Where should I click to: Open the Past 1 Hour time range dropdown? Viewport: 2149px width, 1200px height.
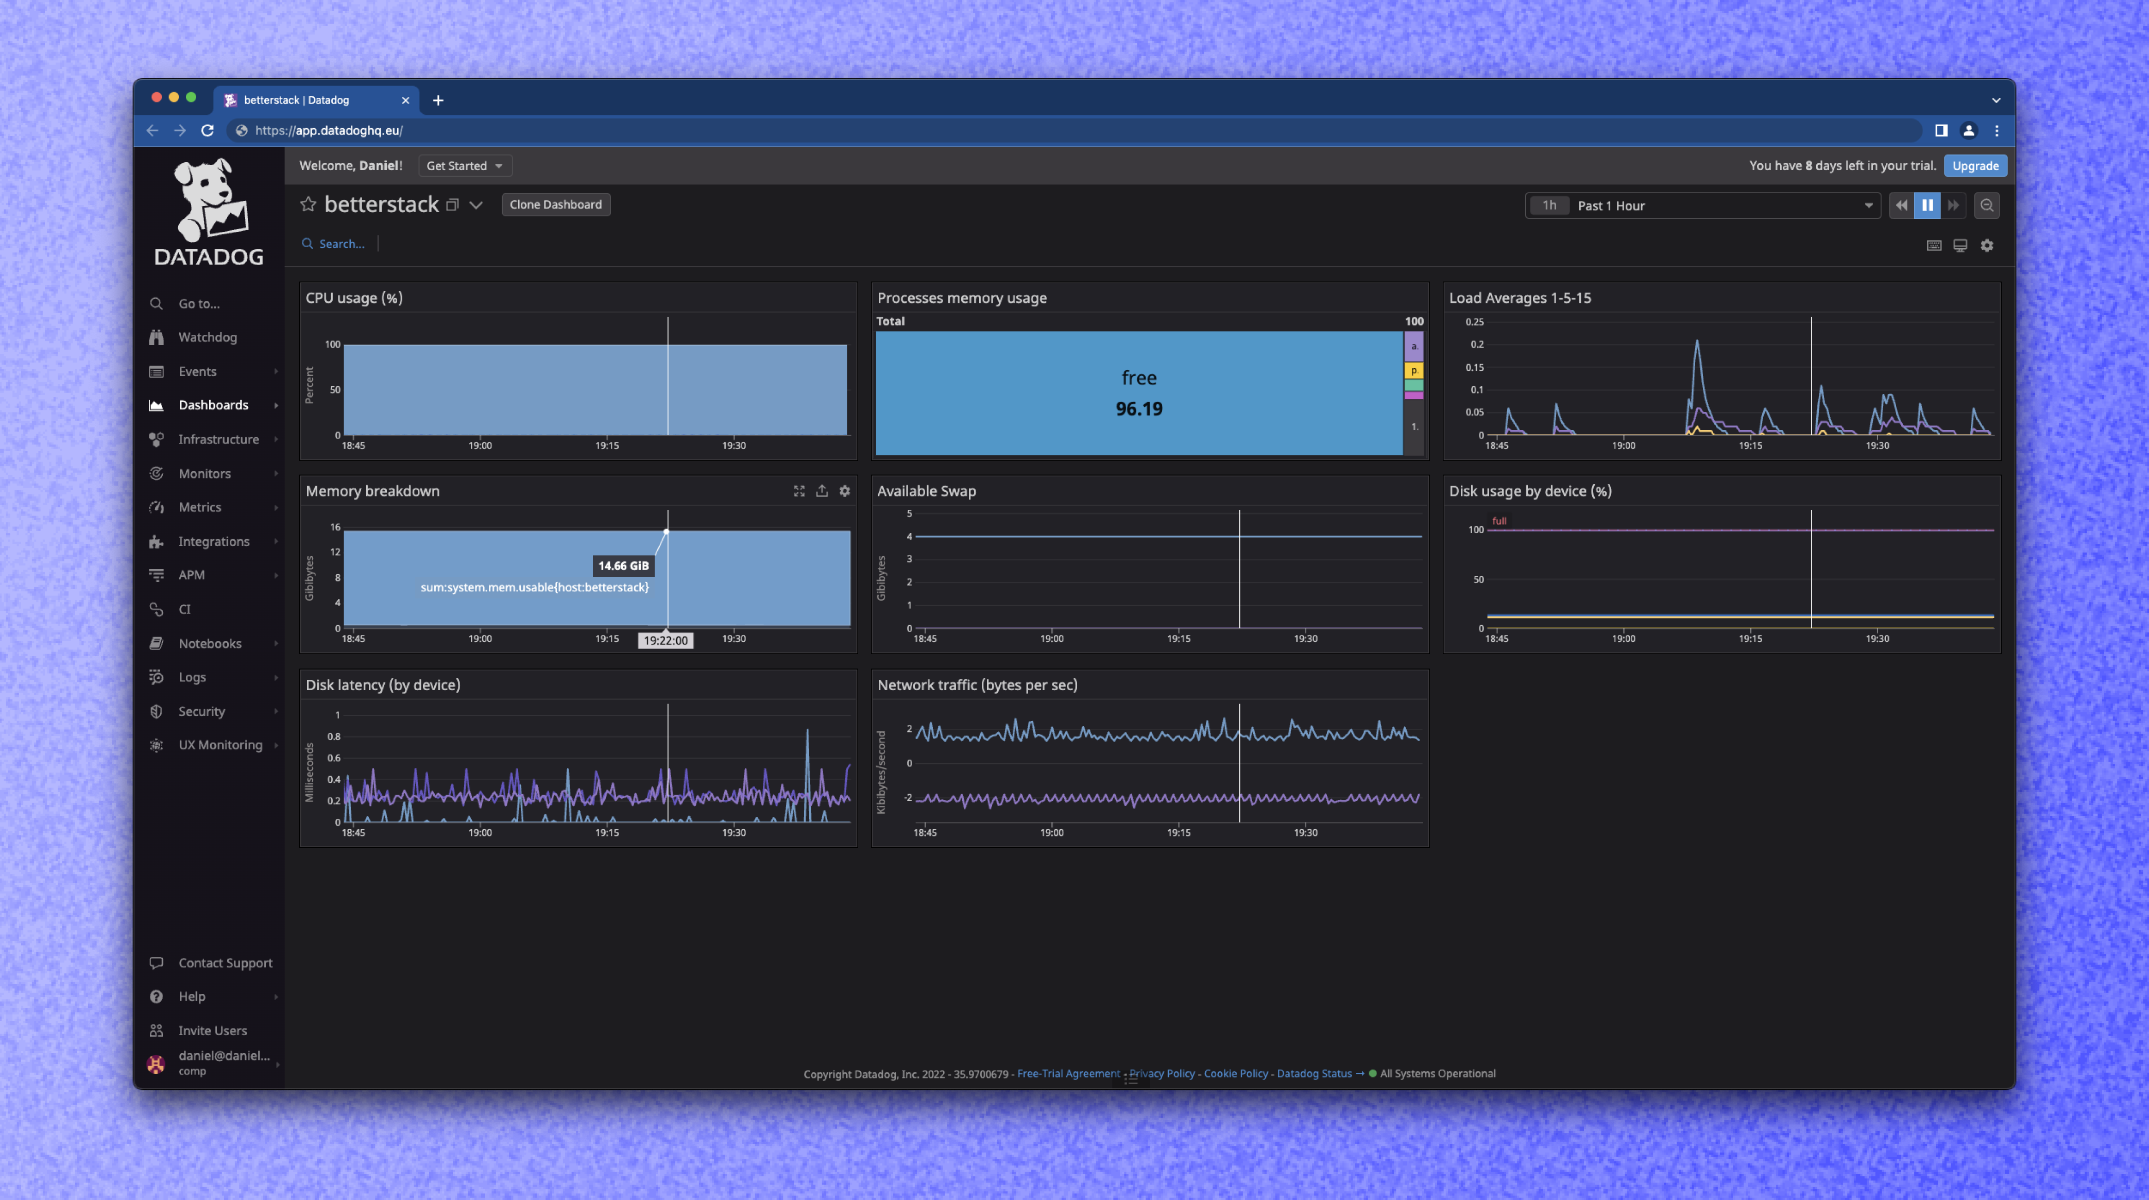[1702, 205]
